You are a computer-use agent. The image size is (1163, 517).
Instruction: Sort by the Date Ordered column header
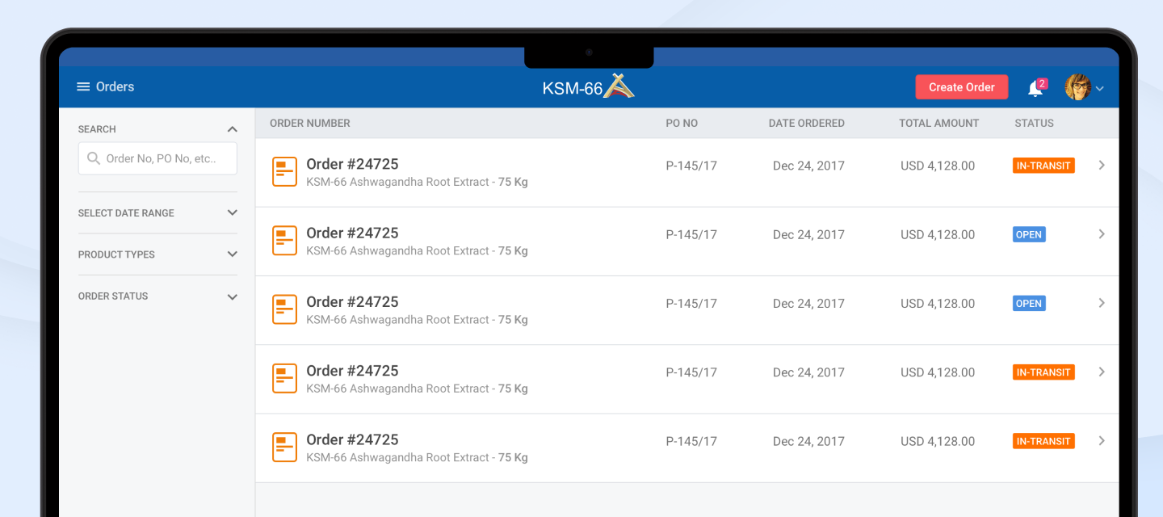tap(806, 124)
